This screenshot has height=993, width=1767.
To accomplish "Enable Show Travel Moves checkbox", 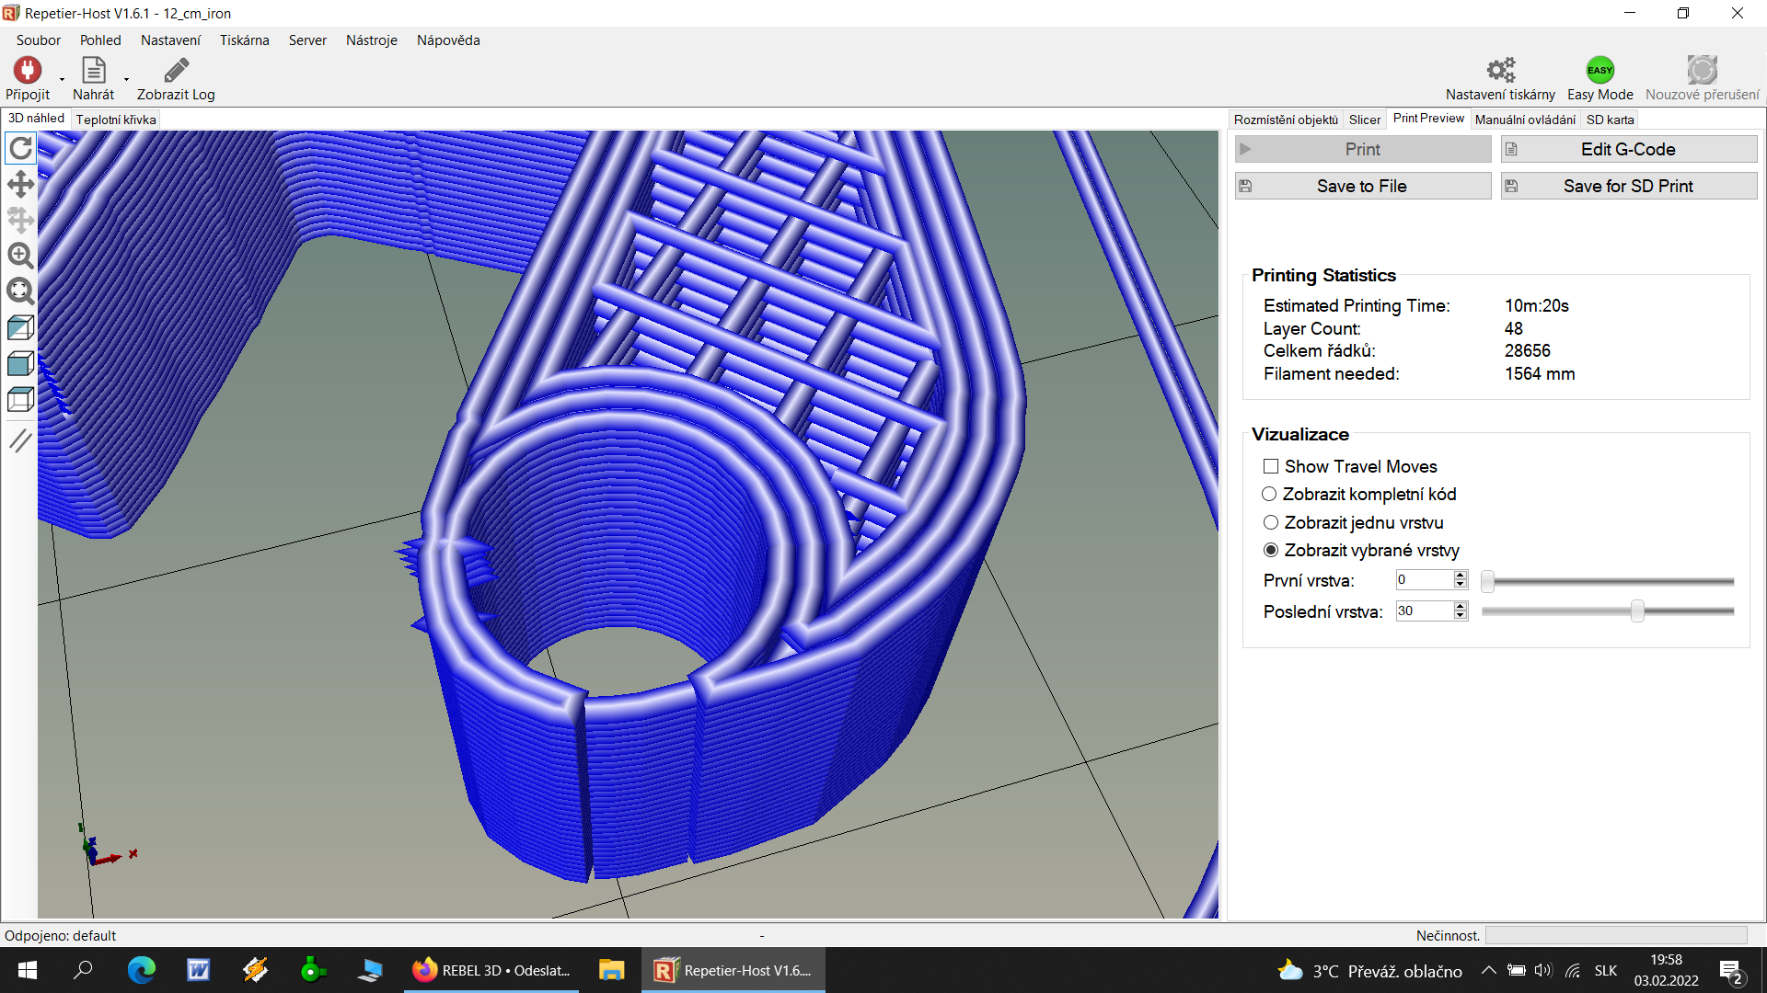I will pos(1271,466).
